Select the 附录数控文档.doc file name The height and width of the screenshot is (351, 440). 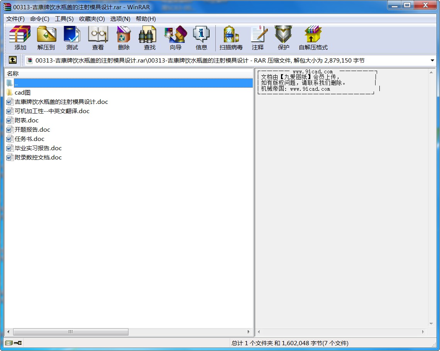(38, 157)
